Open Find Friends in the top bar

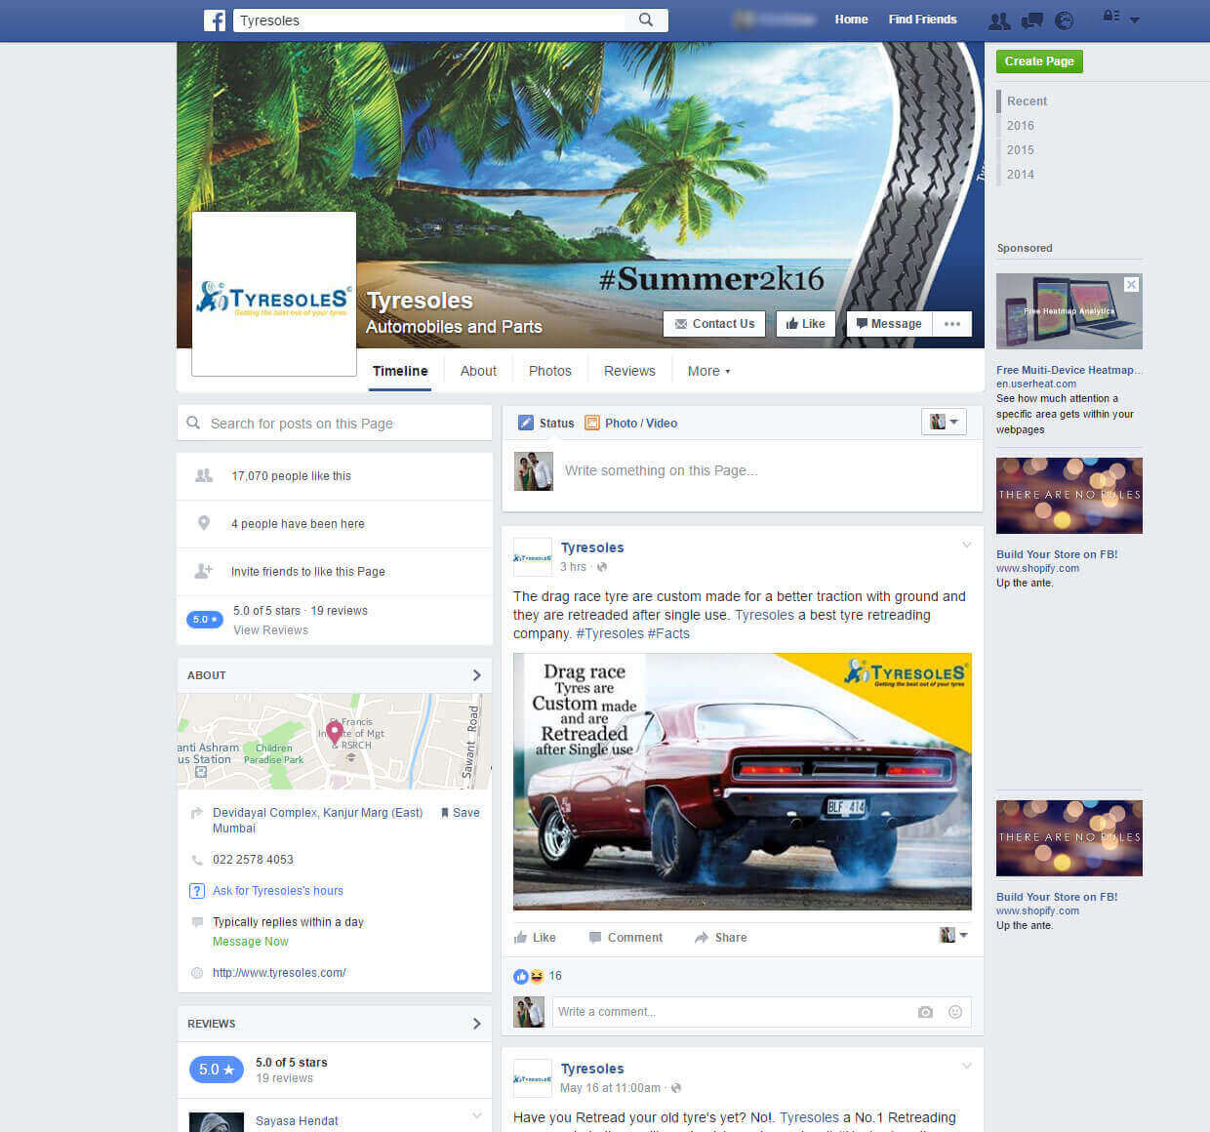(922, 20)
